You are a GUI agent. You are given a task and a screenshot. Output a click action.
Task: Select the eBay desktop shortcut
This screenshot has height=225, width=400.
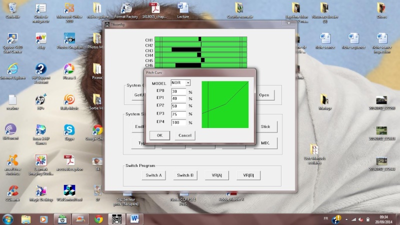41,41
